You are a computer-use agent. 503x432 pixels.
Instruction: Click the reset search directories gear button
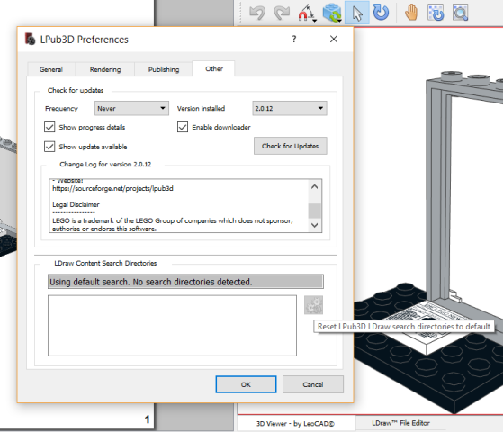tap(313, 305)
